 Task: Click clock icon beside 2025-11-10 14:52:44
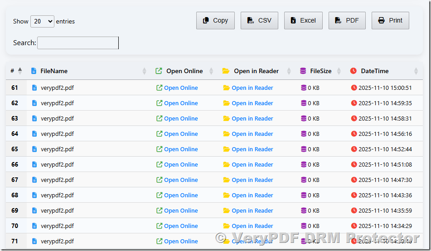click(354, 149)
